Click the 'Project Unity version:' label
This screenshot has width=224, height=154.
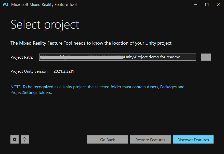point(29,71)
